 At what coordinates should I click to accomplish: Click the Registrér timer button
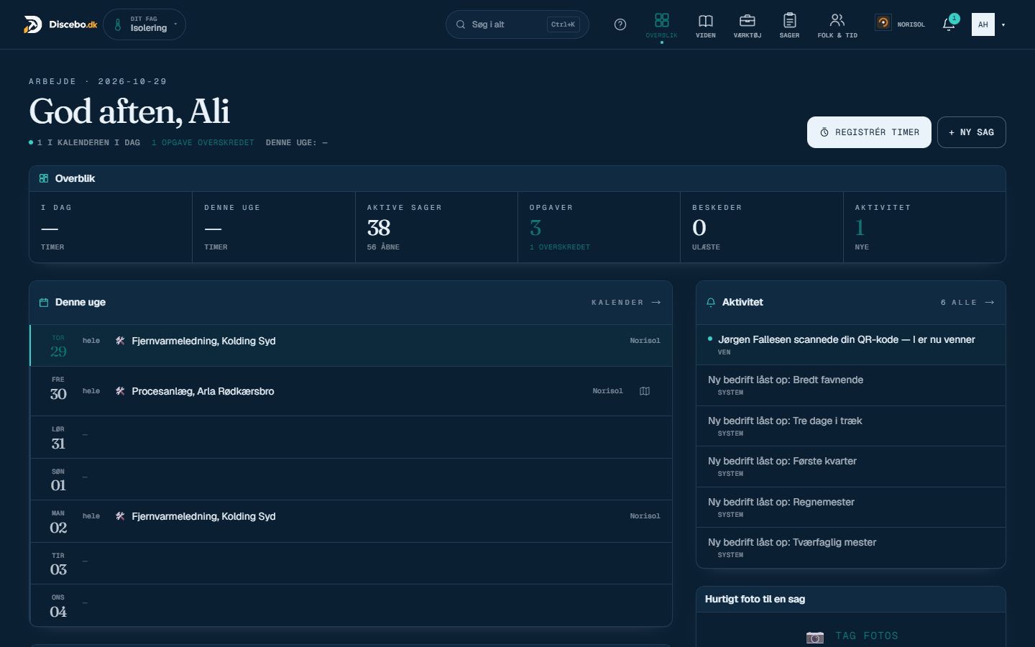point(869,132)
